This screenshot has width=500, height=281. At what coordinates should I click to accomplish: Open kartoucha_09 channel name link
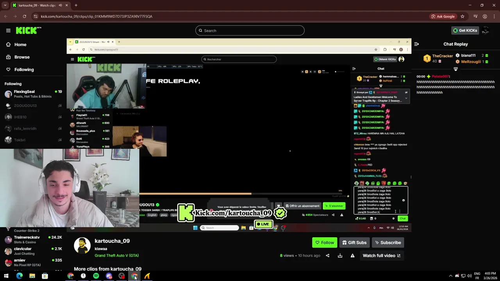[112, 241]
